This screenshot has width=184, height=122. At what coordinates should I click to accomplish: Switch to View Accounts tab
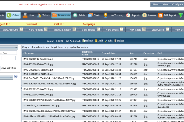(x=10, y=30)
